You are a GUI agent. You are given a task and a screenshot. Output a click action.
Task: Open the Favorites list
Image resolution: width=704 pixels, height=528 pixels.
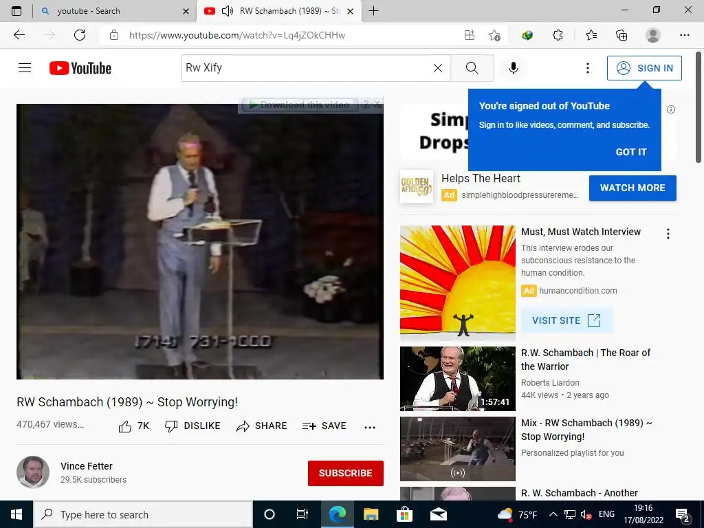tap(591, 35)
